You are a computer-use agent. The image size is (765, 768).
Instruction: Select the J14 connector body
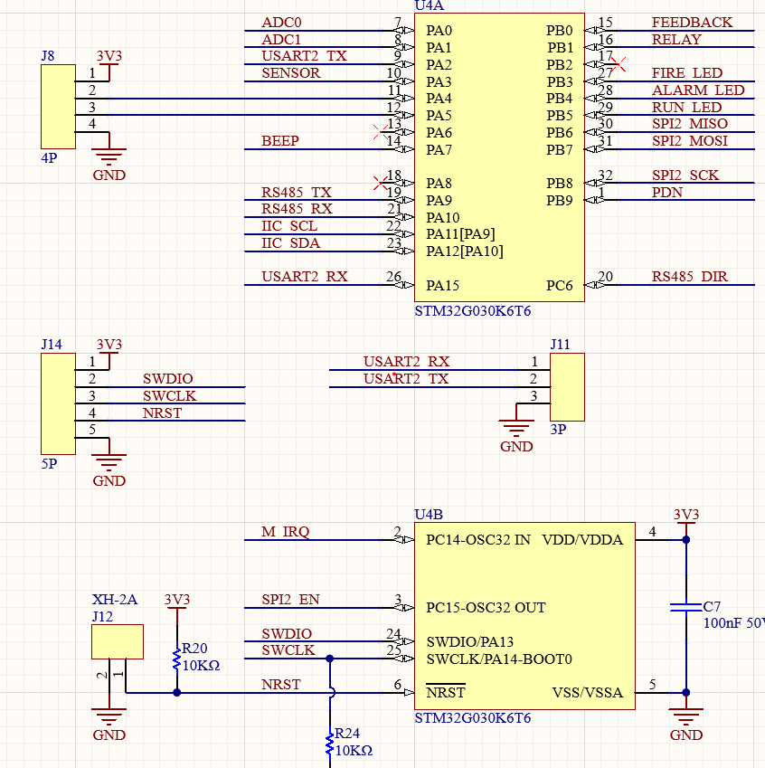[x=58, y=404]
